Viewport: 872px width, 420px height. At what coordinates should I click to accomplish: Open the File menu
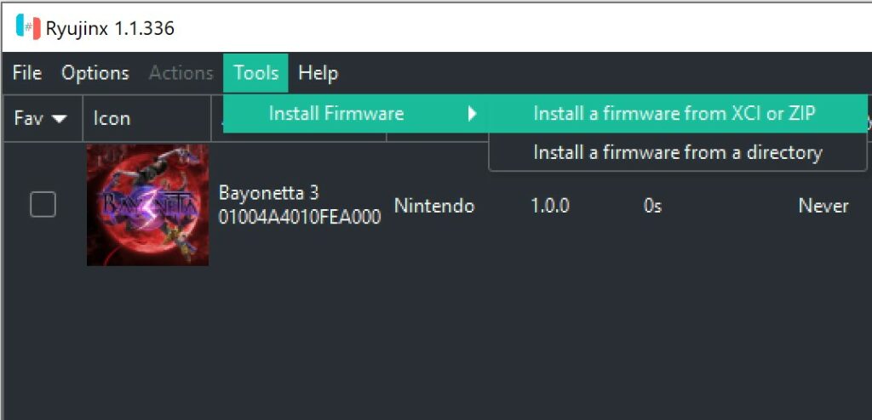27,73
